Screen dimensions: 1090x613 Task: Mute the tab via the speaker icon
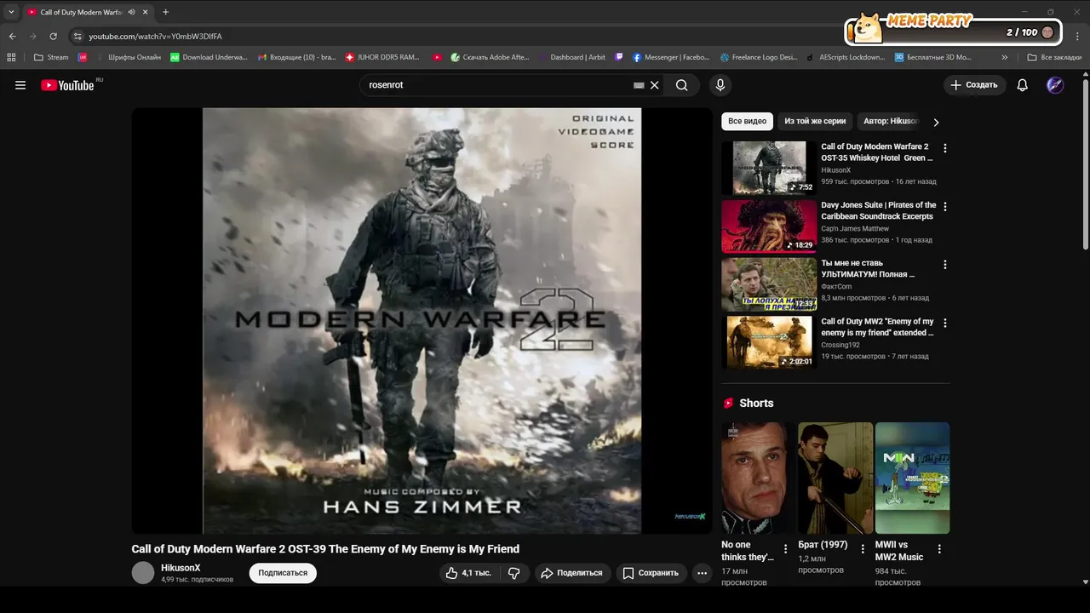(132, 12)
